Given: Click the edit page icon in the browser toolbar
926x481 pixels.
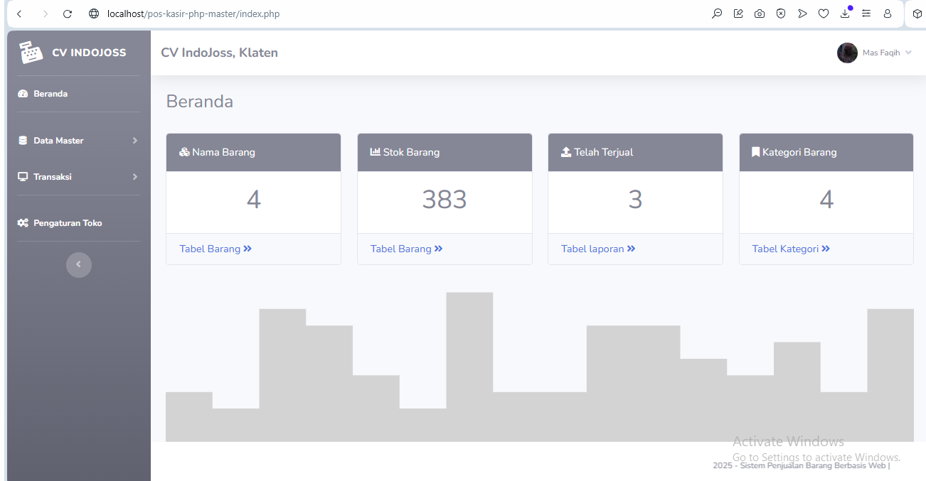Looking at the screenshot, I should click(x=738, y=13).
